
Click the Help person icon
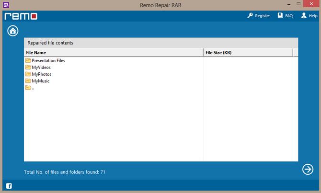(x=304, y=15)
